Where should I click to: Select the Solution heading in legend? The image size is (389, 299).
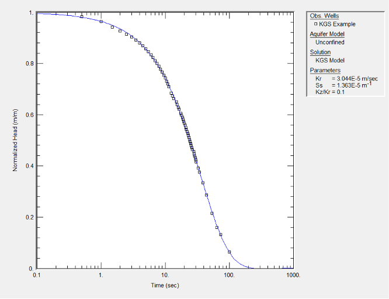pos(320,52)
